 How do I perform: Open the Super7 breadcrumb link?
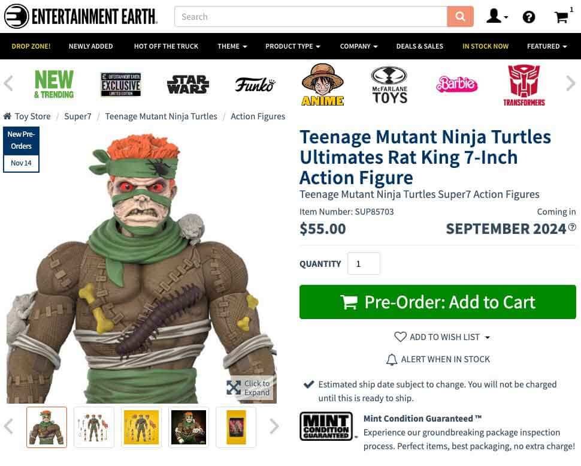coord(78,116)
